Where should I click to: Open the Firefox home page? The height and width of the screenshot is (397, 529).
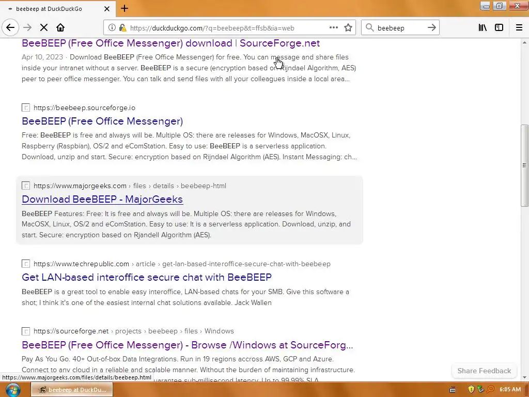click(x=60, y=28)
